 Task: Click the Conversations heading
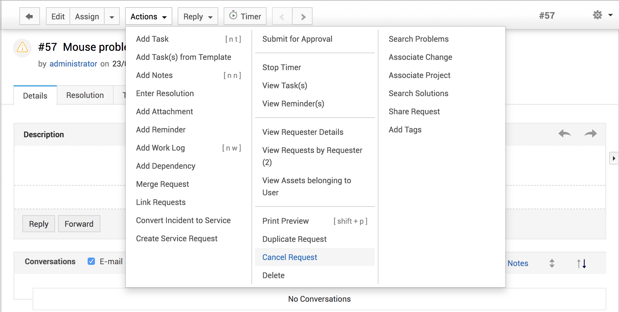click(x=50, y=262)
